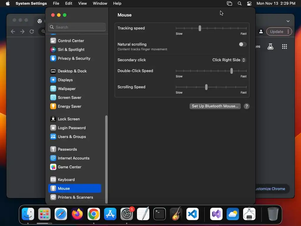Open the View menu
The height and width of the screenshot is (226, 301).
point(82,4)
